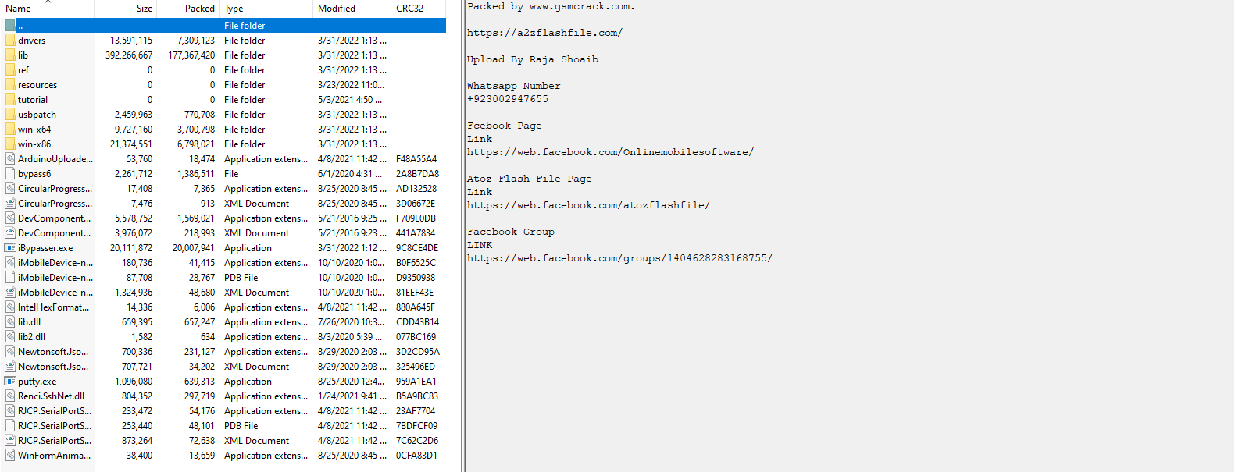1235x472 pixels.
Task: Click the divider between file list and comment
Action: tap(463, 234)
